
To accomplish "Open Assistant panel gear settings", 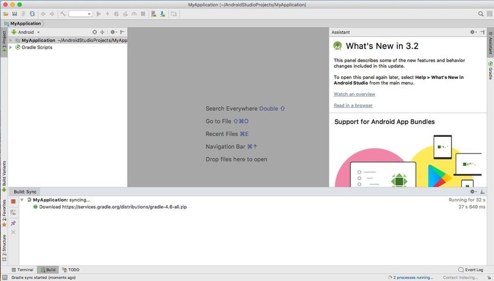I will (x=473, y=32).
